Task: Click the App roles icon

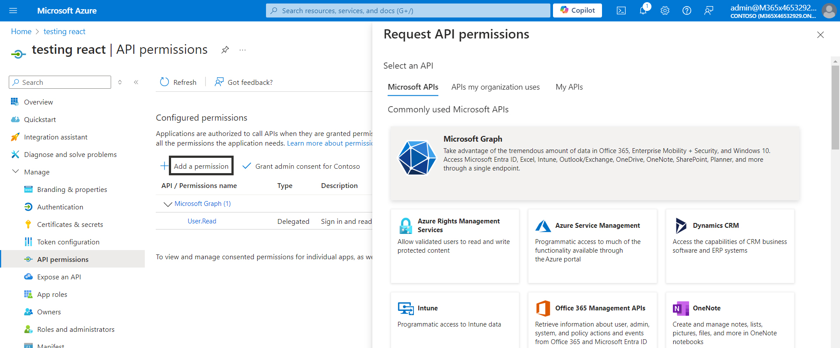Action: pyautogui.click(x=28, y=294)
